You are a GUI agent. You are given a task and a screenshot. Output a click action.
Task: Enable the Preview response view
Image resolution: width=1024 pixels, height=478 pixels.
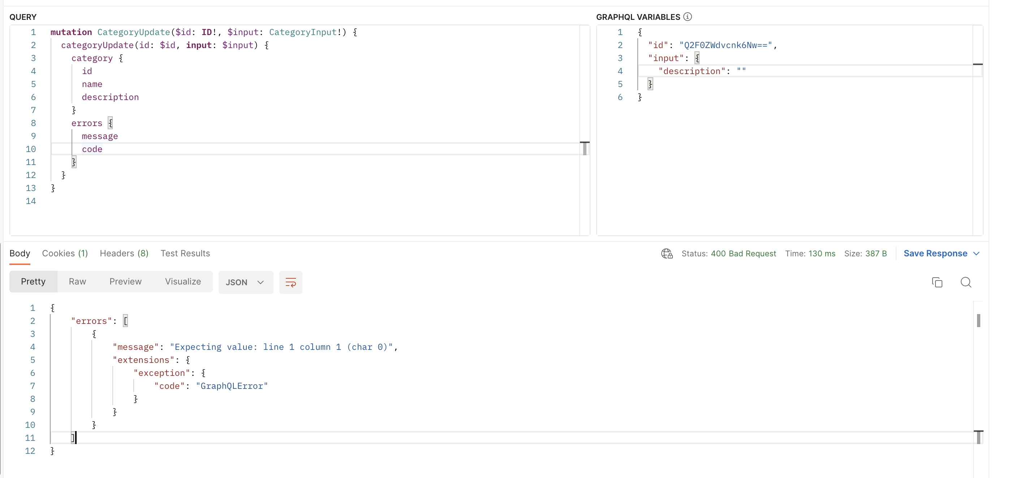(125, 281)
